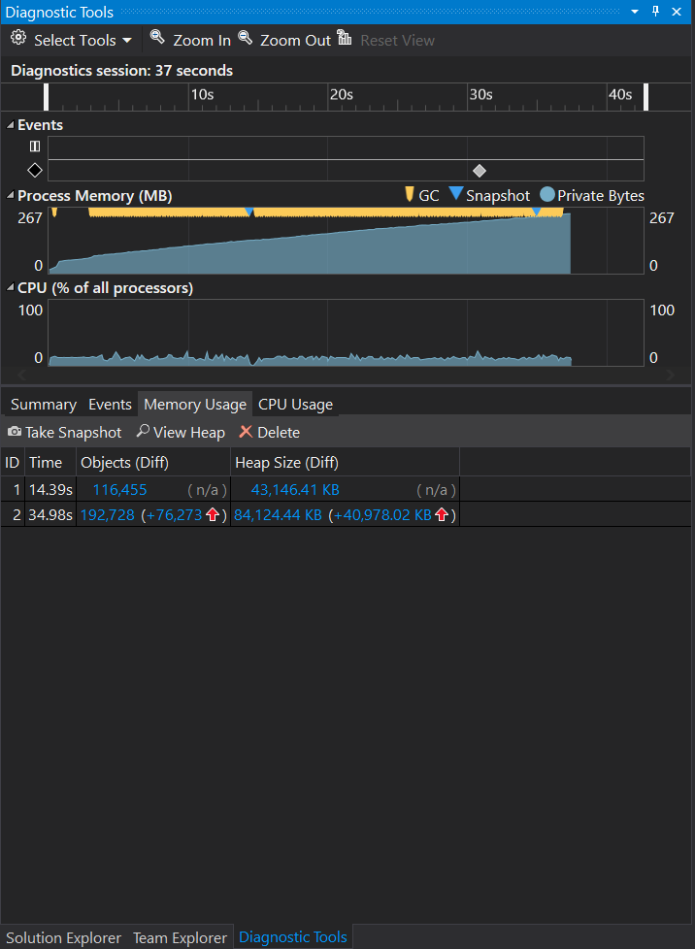Open the 43,146.41 KB heap size link
Screen dimensions: 695x949
point(295,490)
